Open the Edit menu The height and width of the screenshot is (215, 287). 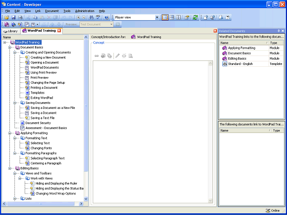pos(17,11)
